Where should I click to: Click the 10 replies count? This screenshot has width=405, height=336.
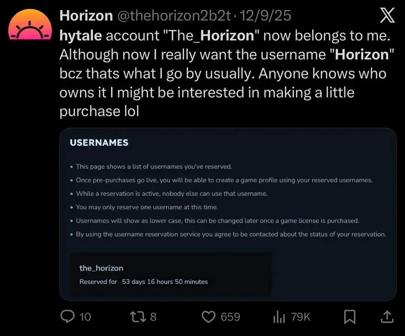point(85,317)
